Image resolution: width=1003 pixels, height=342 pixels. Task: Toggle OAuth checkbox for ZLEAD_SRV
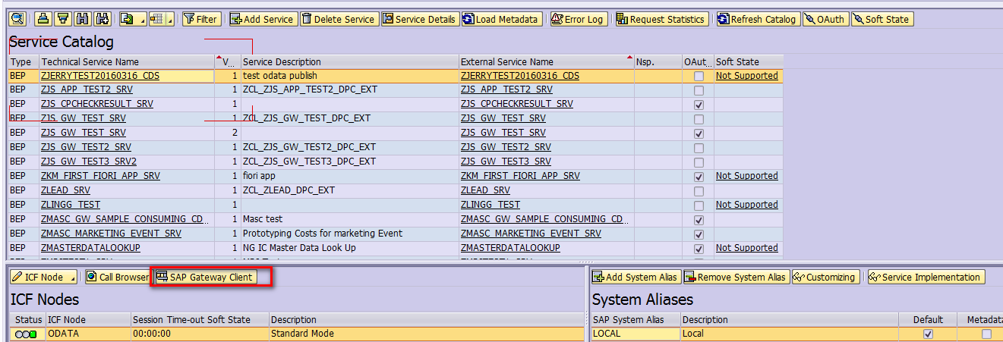[x=699, y=191]
